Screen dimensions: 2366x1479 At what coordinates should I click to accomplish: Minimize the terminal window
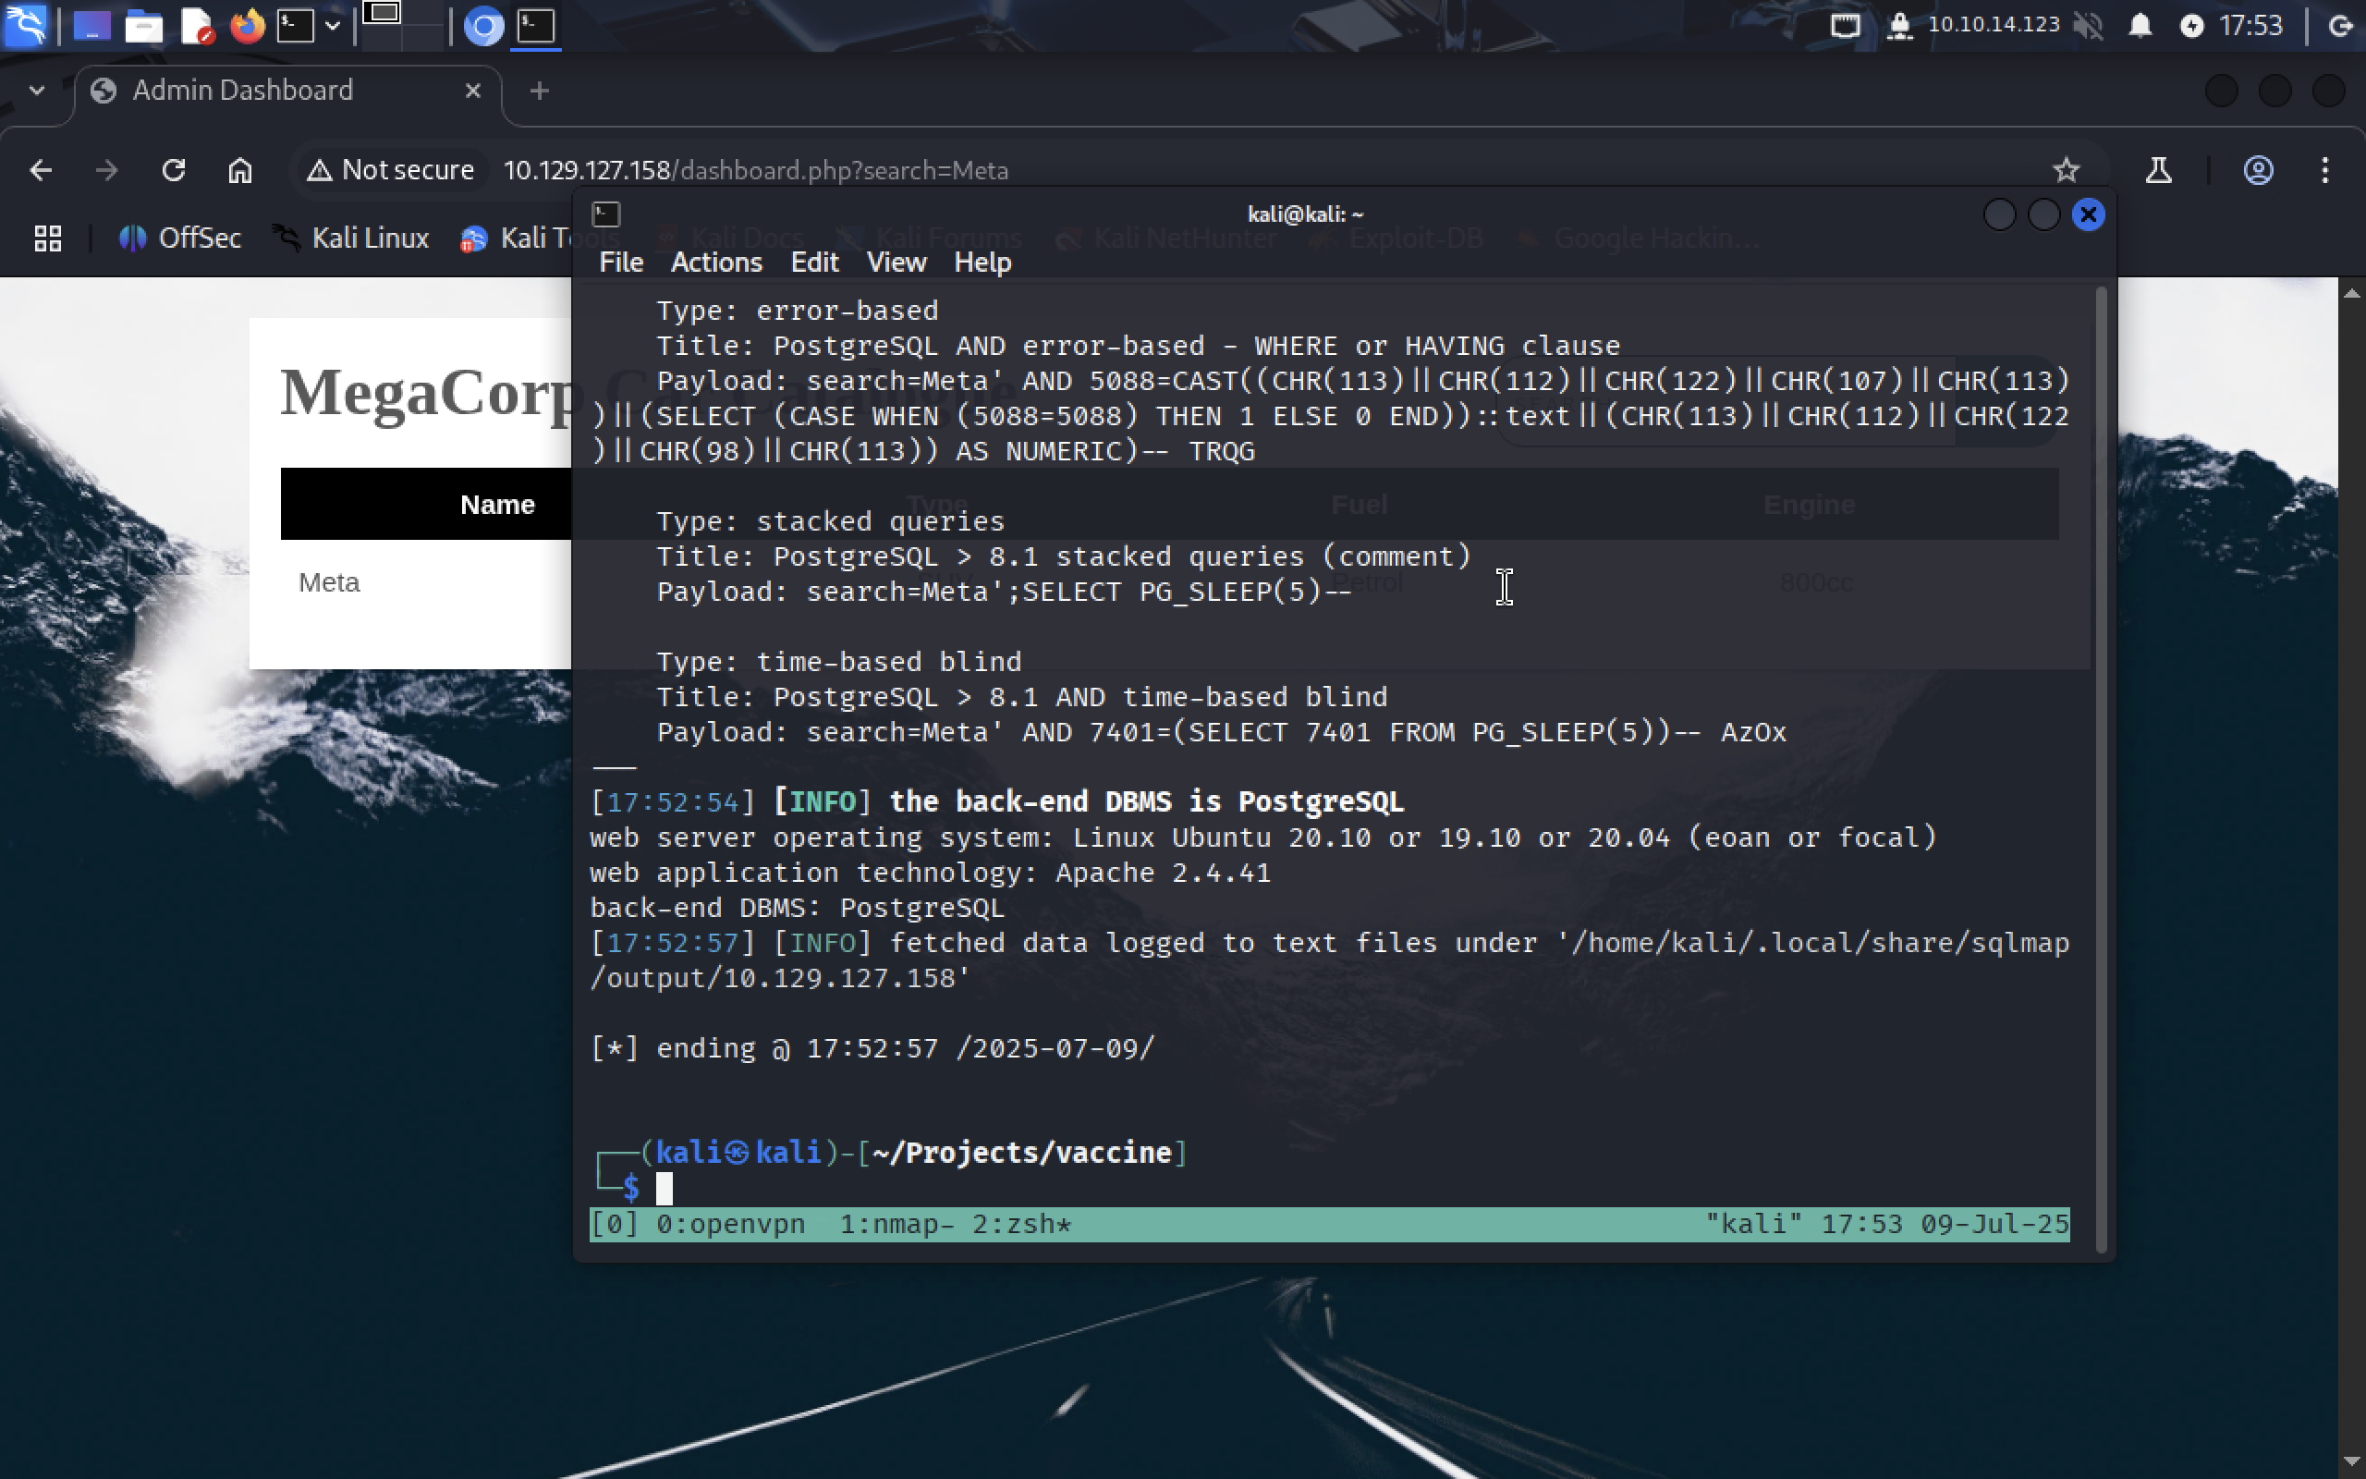click(1999, 214)
